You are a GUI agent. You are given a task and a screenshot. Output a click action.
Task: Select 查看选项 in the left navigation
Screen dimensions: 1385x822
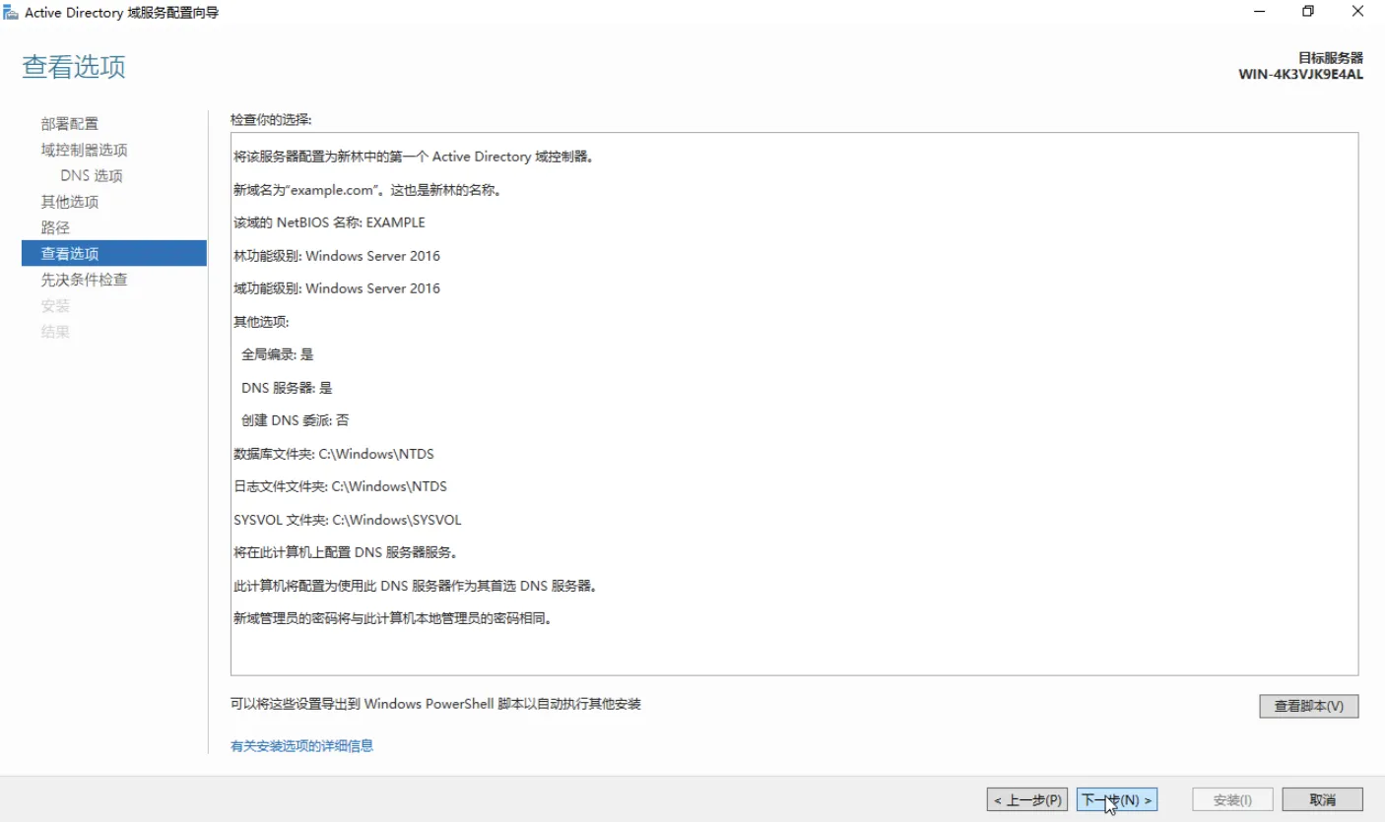(x=70, y=254)
